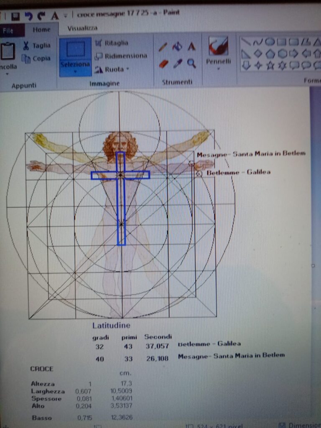Open the Ruota rotate dropdown
The image size is (321, 428).
[111, 69]
